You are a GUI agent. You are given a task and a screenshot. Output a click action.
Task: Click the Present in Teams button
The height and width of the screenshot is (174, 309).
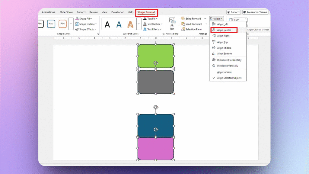click(255, 12)
